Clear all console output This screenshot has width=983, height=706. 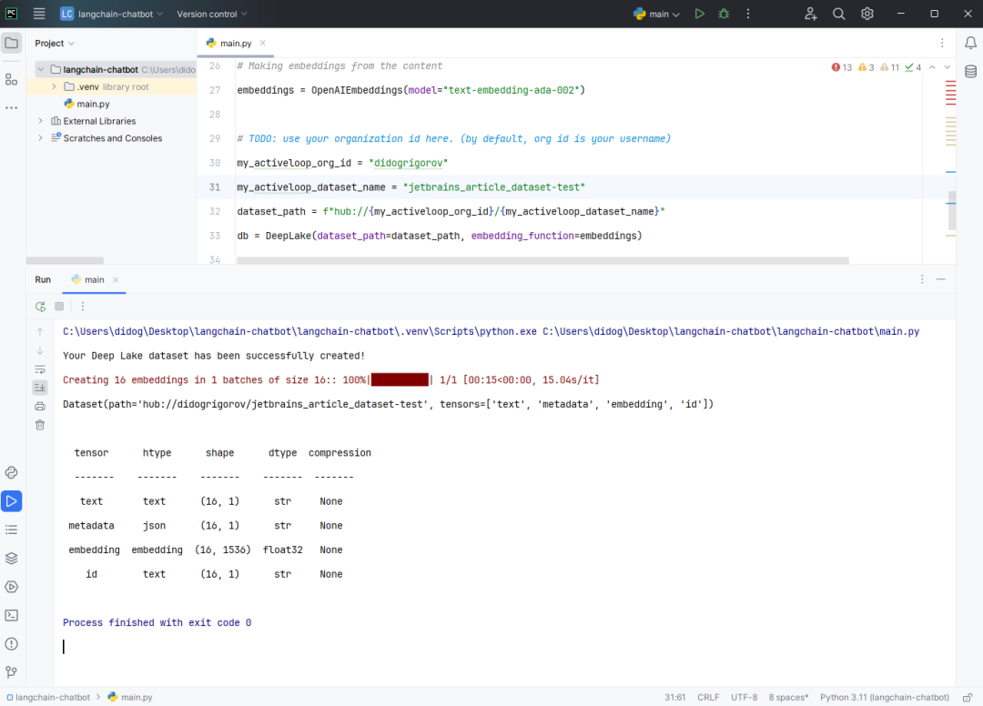pos(40,425)
